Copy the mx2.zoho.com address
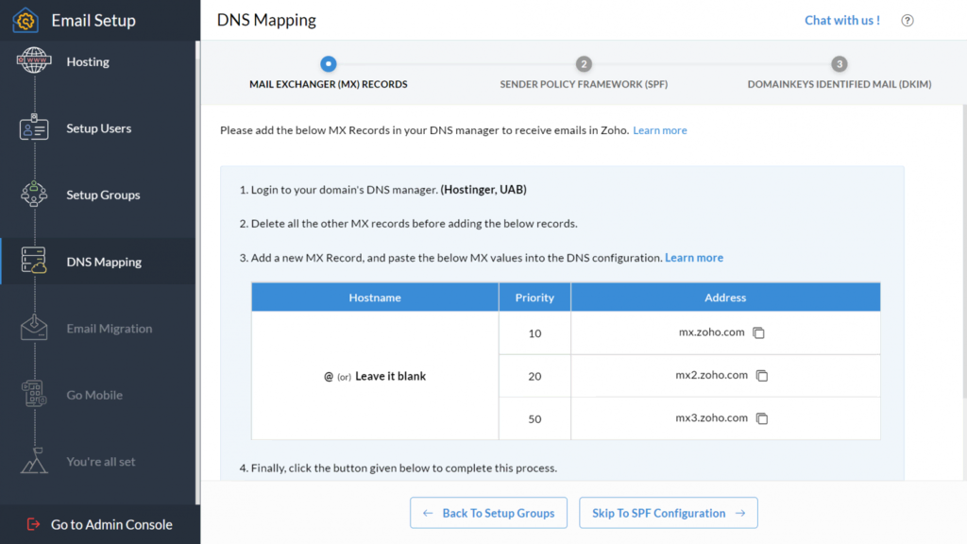 pyautogui.click(x=762, y=376)
